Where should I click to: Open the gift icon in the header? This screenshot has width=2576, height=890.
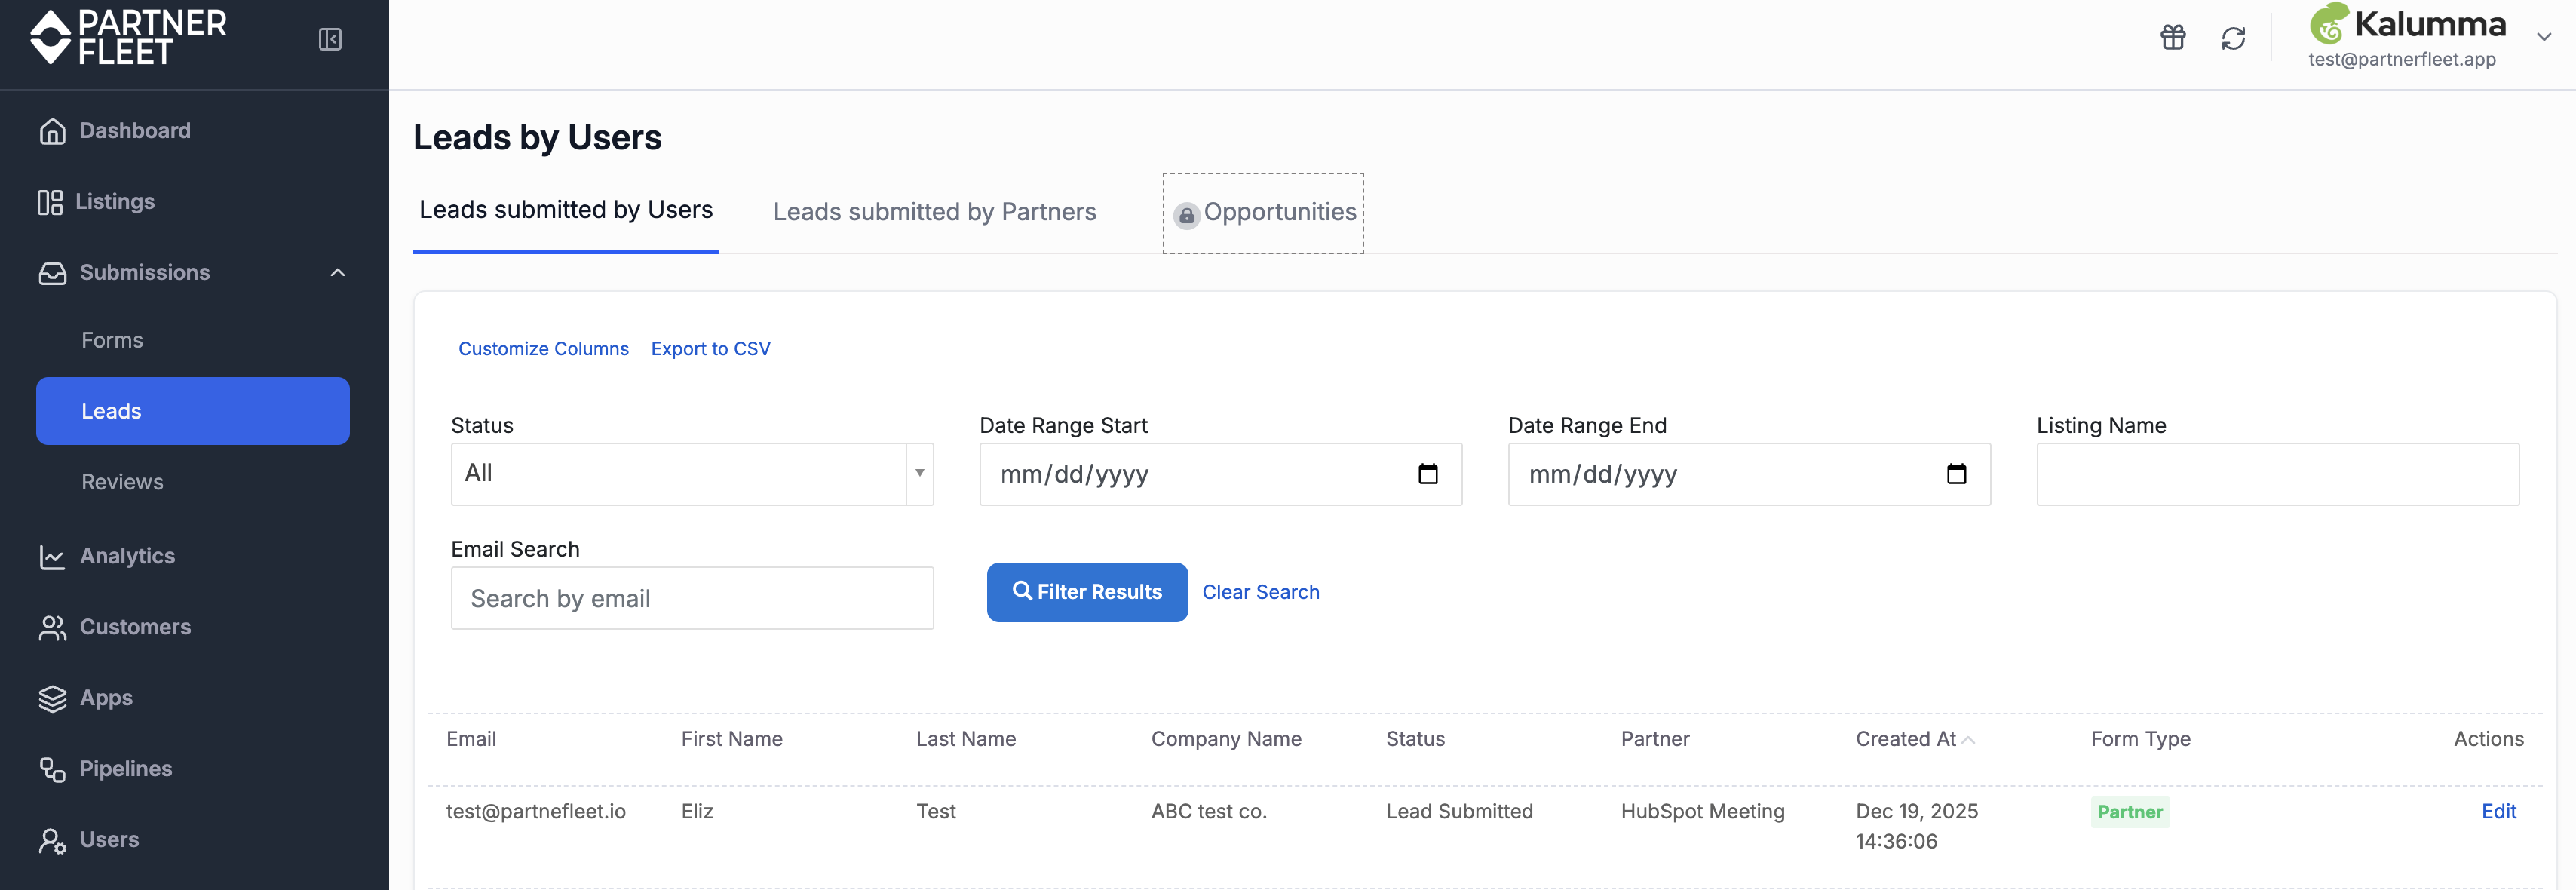pos(2173,38)
